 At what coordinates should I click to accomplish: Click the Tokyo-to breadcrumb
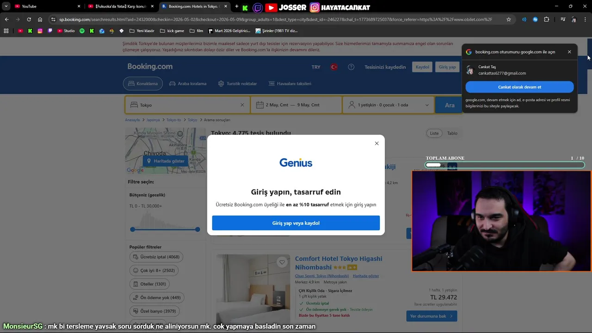[174, 120]
